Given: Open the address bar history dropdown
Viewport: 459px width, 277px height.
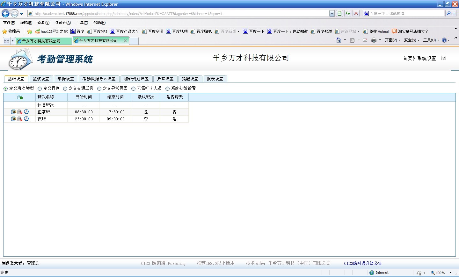Looking at the screenshot, I should [332, 13].
